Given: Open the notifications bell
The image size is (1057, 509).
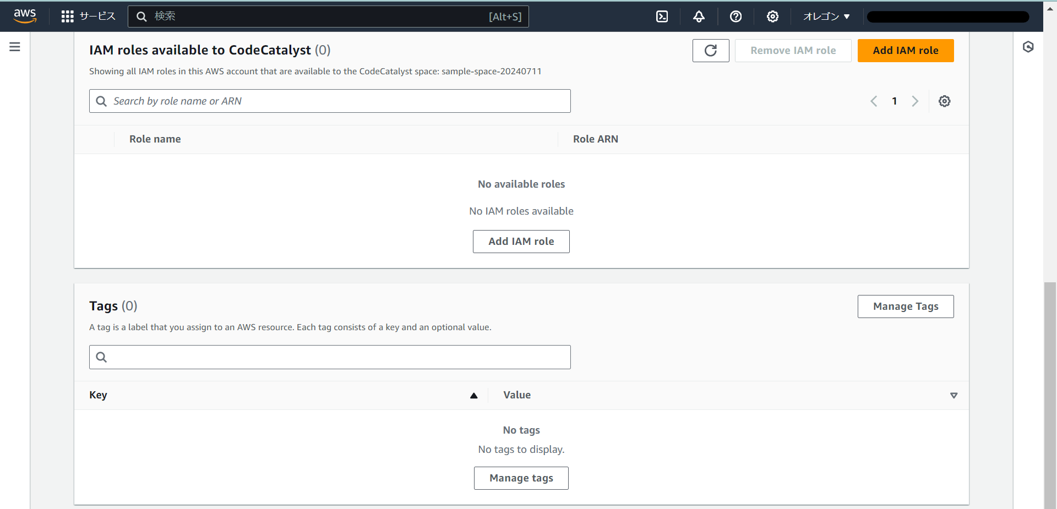Looking at the screenshot, I should [x=698, y=17].
